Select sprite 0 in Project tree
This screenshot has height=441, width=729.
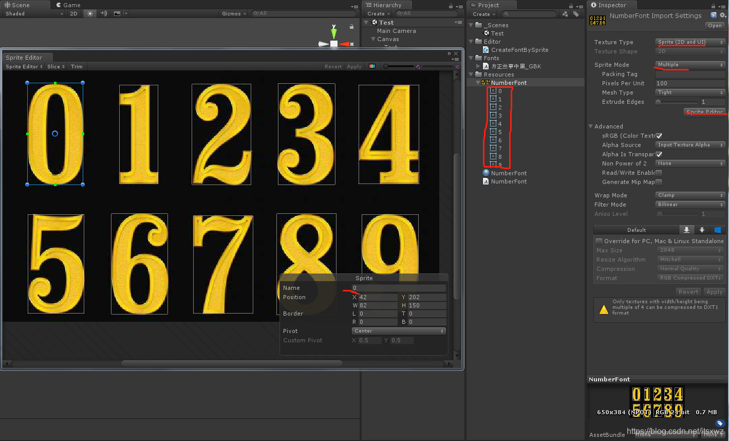pos(496,91)
